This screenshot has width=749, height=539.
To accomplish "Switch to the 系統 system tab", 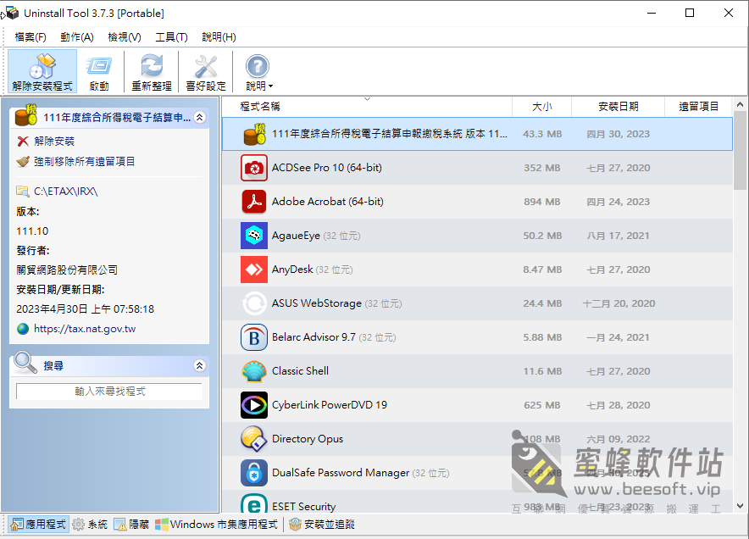I will [91, 525].
